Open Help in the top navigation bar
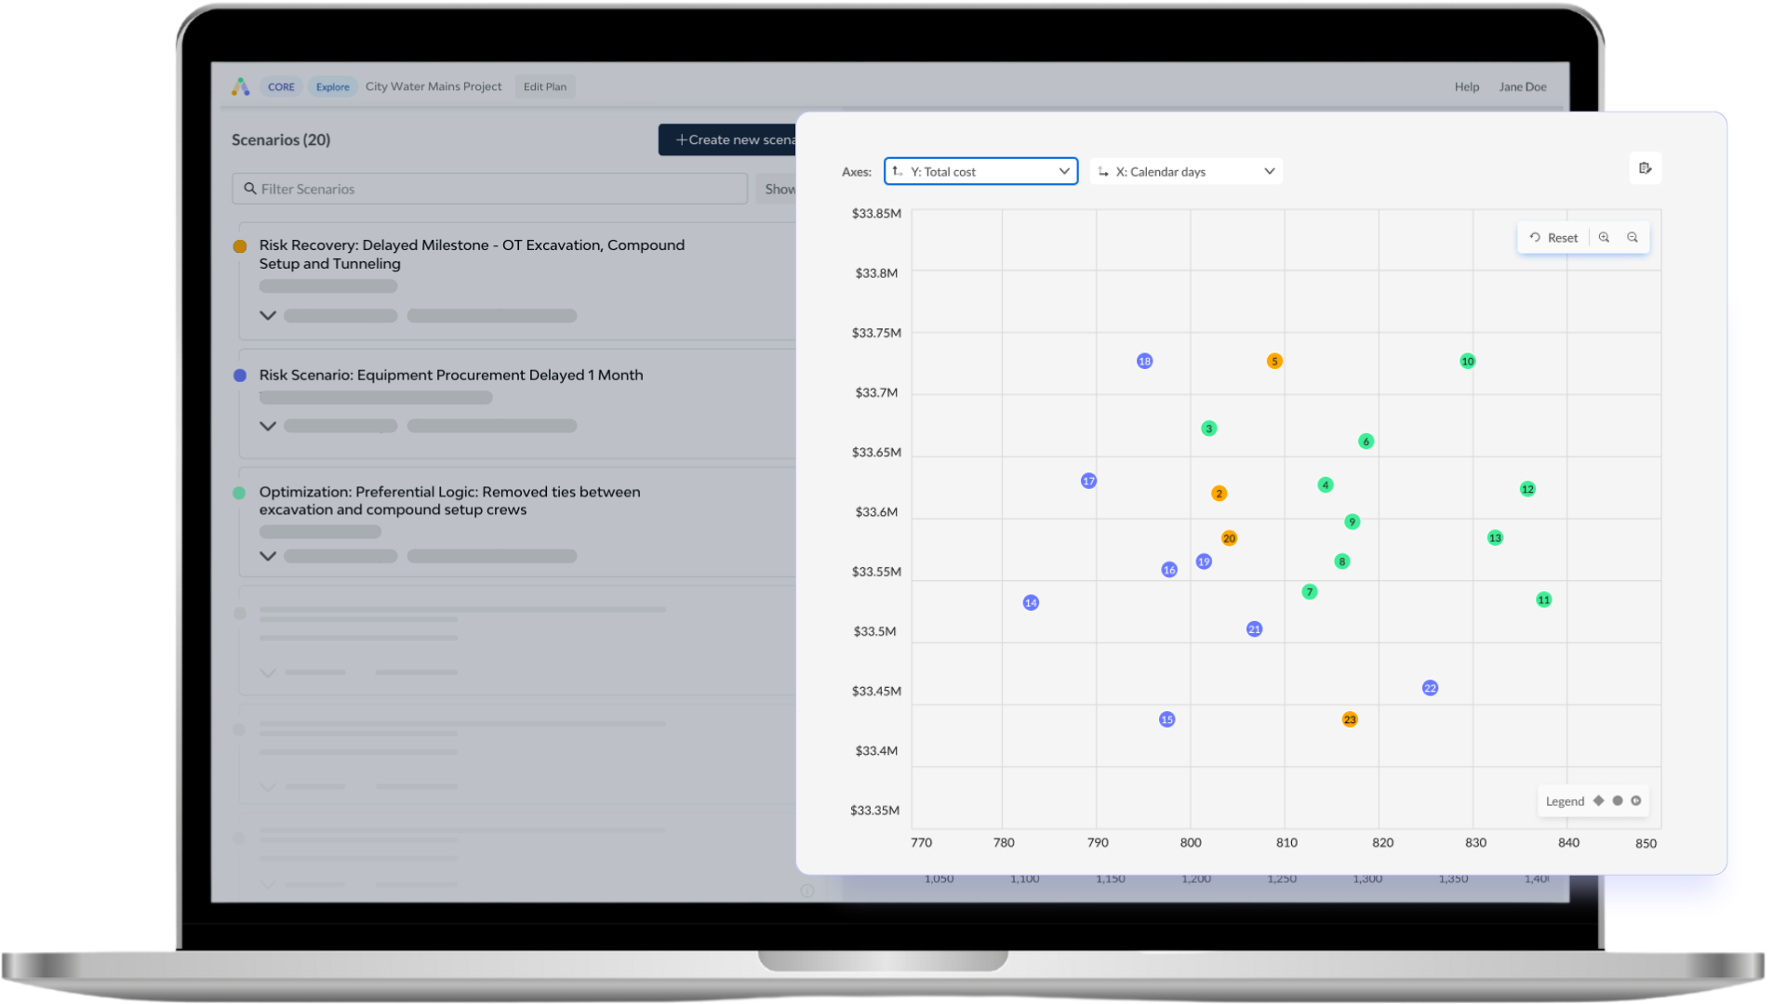 [x=1466, y=86]
